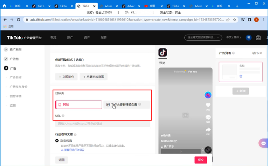The width and height of the screenshot is (268, 166).
Task: Click the URL input field
Action: 103,123
